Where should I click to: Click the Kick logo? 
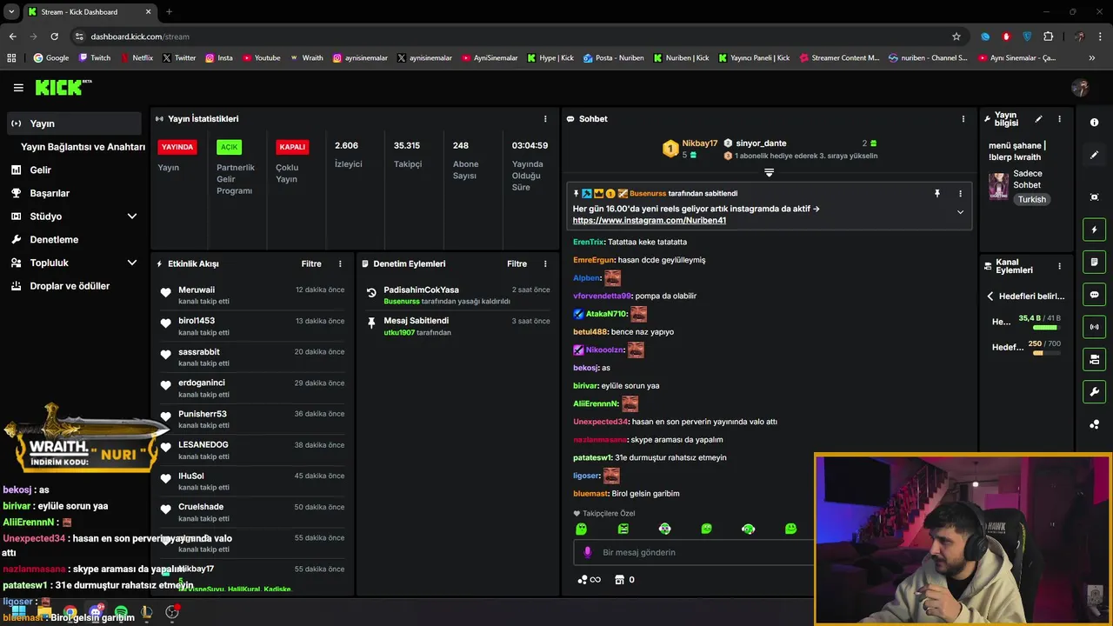pyautogui.click(x=63, y=87)
